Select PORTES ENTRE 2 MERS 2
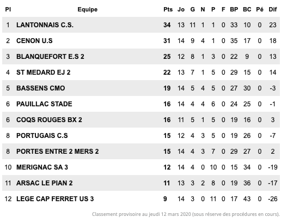The height and width of the screenshot is (223, 281). click(x=57, y=152)
